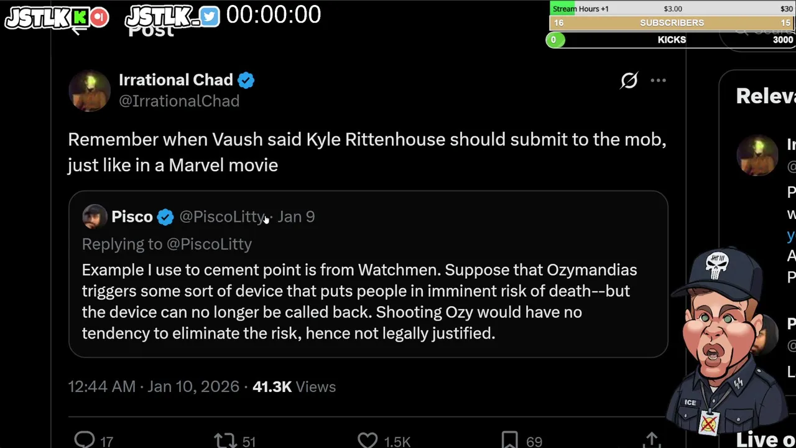Open the 12:44 AM Jan 10, 2026 timestamp
796x448 pixels.
click(154, 386)
